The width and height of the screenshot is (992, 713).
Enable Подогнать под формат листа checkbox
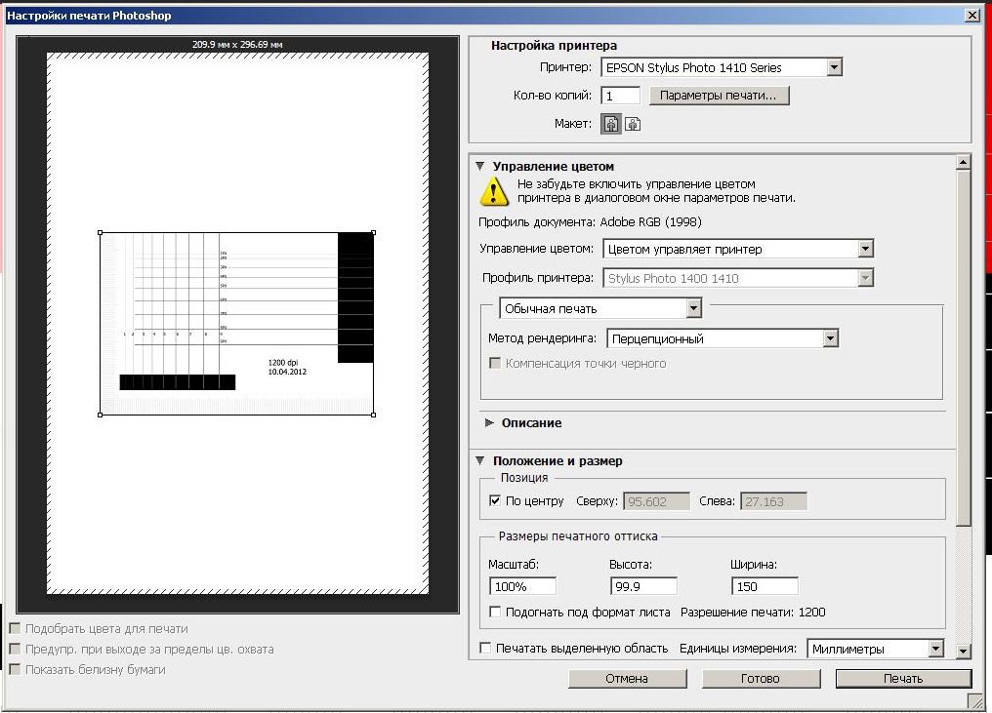click(x=495, y=612)
